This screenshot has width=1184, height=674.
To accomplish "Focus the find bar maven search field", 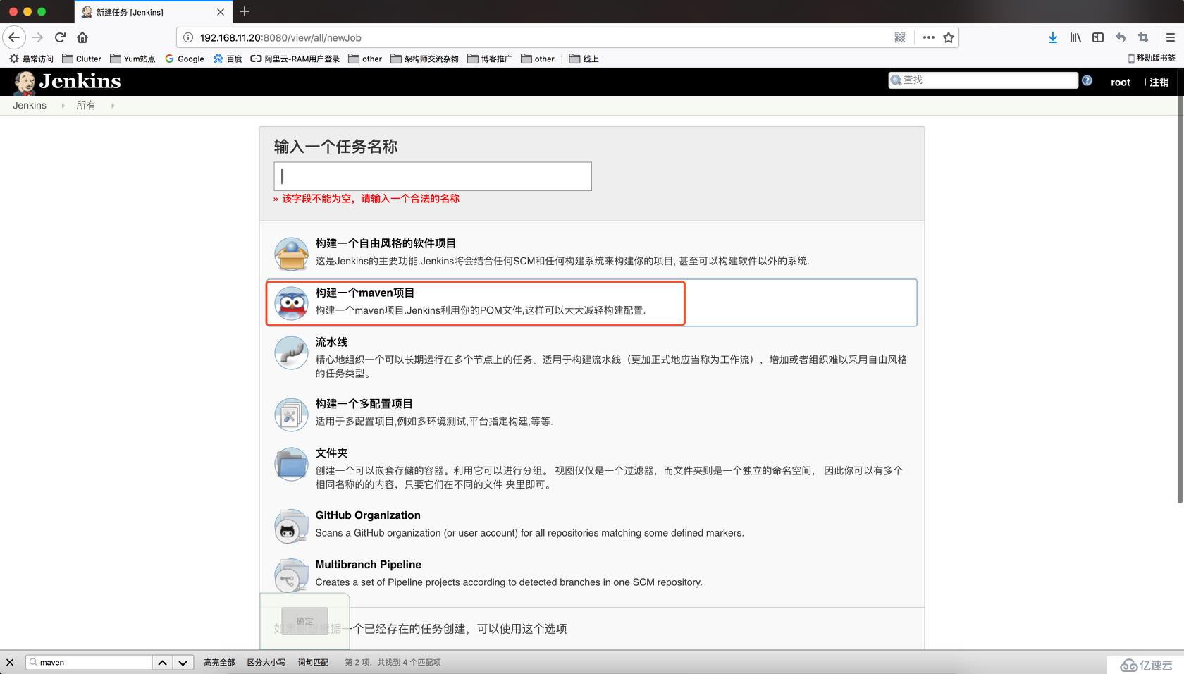I will [x=89, y=663].
